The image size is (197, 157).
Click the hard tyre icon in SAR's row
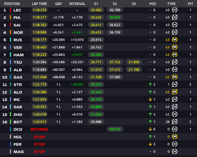[175, 107]
